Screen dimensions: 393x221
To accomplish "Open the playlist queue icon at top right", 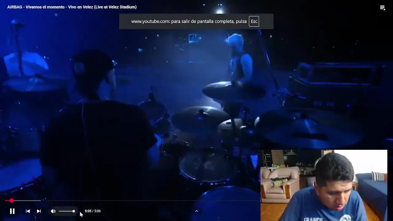I will point(383,8).
